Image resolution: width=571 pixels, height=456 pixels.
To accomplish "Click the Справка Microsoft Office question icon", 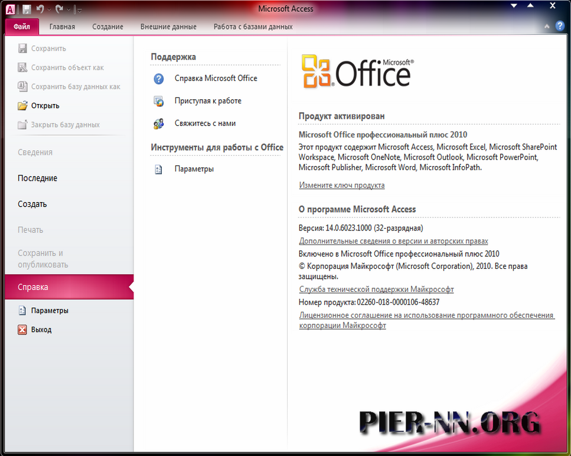I will click(x=159, y=79).
